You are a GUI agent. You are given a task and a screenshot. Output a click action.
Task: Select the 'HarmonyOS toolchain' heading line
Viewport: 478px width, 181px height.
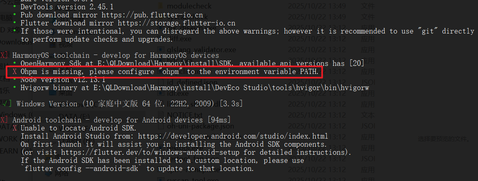click(115, 55)
